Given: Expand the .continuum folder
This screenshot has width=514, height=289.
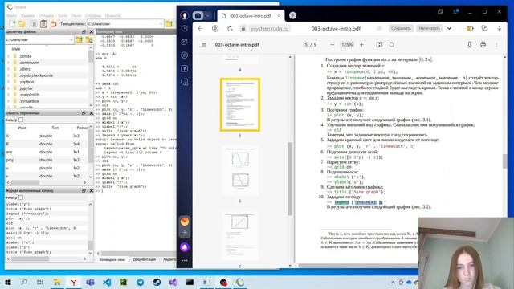Looking at the screenshot, I should point(8,63).
